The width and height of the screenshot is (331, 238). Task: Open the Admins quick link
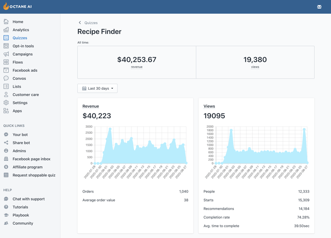coord(19,151)
